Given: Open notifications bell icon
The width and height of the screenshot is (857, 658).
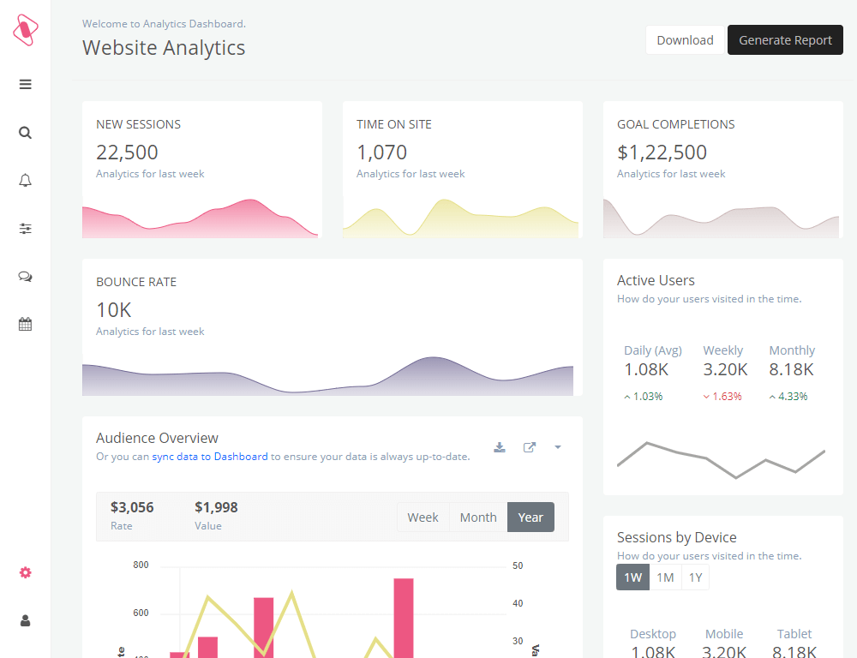Looking at the screenshot, I should (25, 180).
